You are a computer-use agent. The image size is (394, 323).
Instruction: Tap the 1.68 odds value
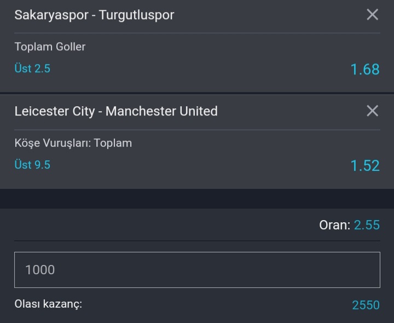coord(365,70)
